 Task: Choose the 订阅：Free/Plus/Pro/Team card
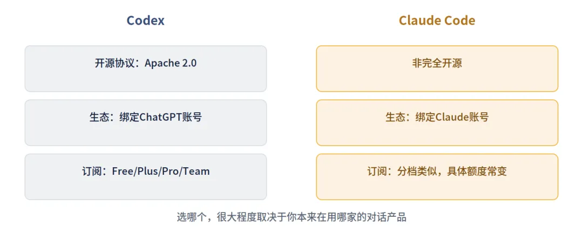(x=146, y=176)
